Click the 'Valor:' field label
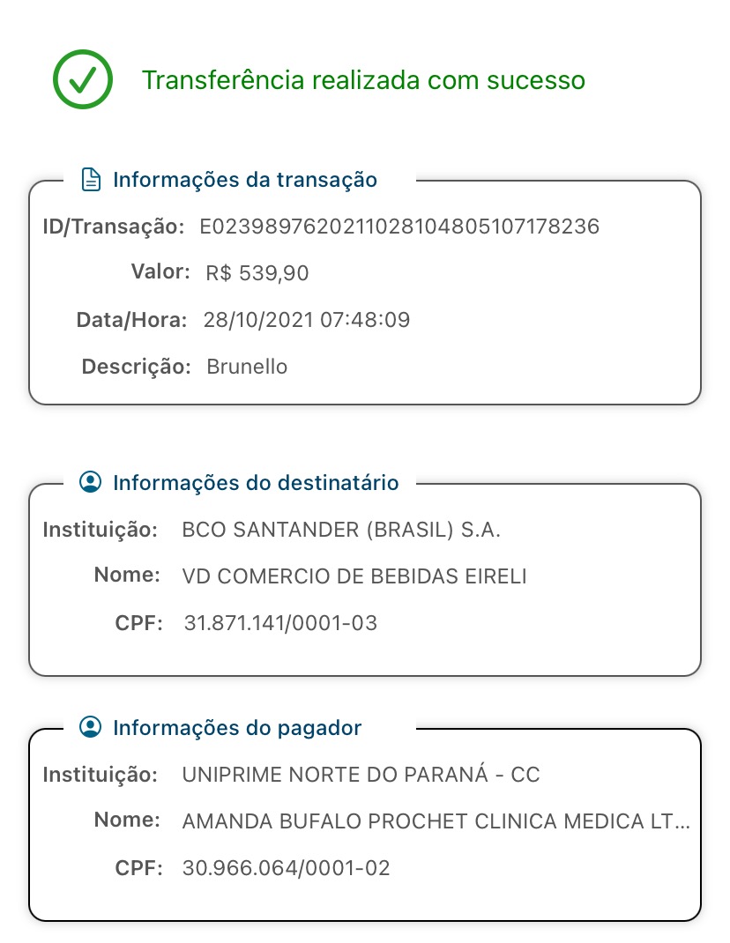The width and height of the screenshot is (730, 943). coord(160,271)
